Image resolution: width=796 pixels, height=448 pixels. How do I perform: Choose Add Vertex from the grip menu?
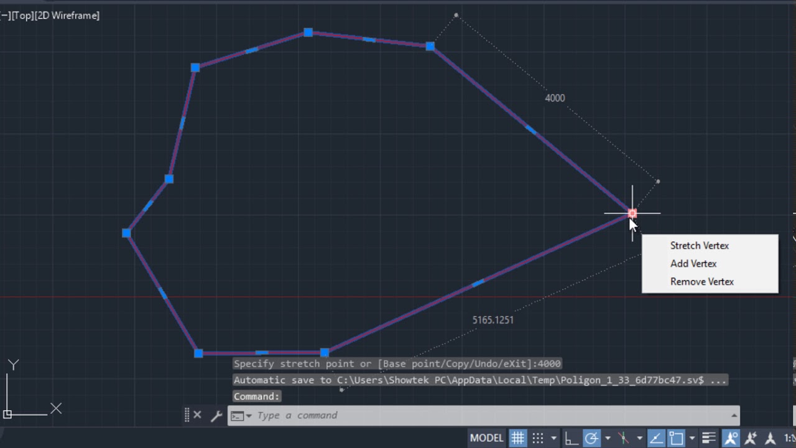[x=693, y=263]
